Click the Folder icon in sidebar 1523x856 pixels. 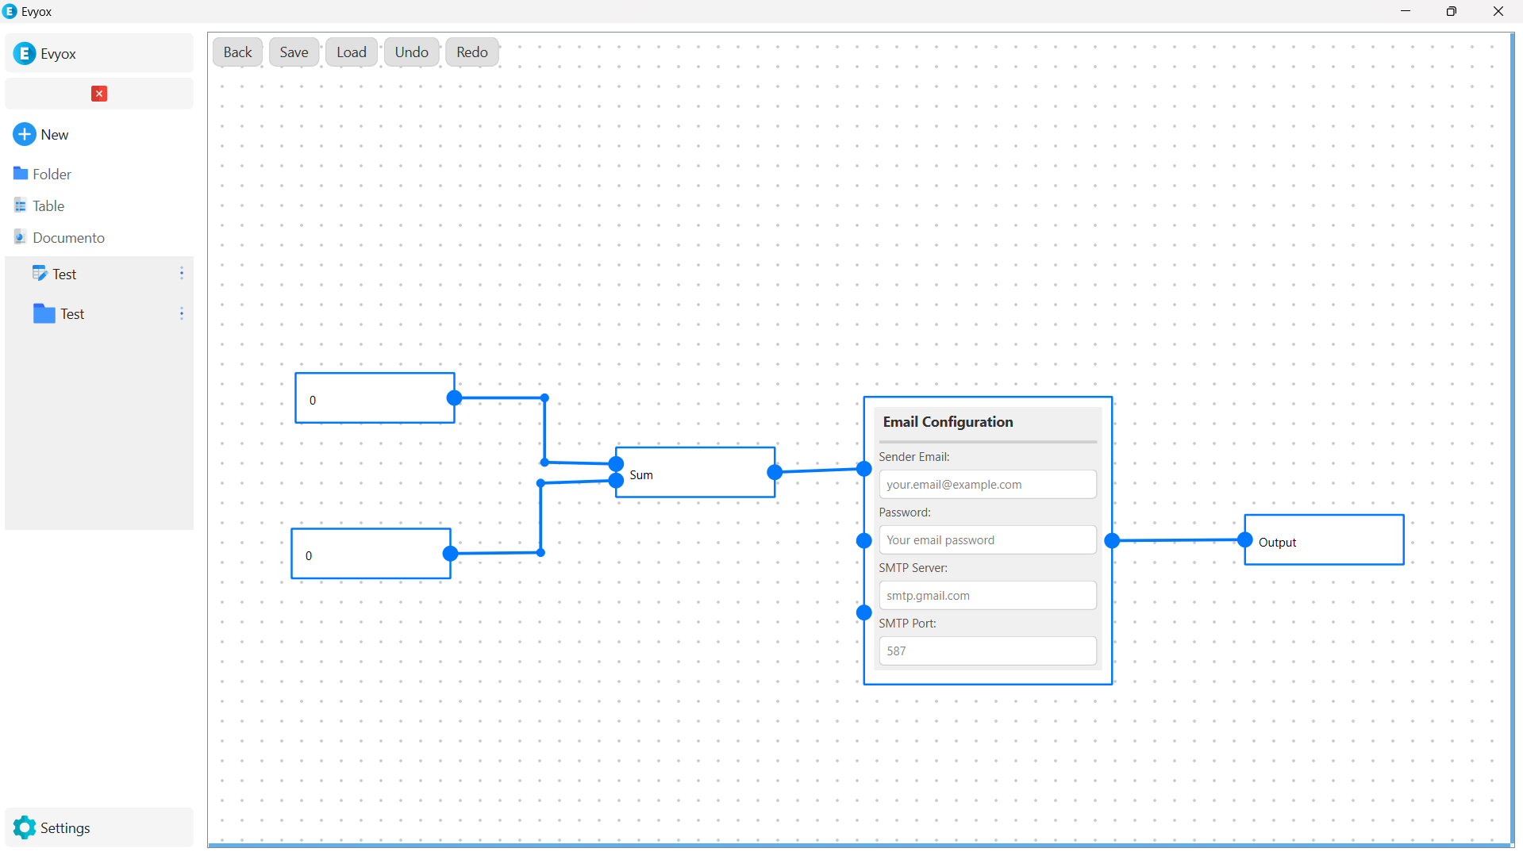click(21, 173)
